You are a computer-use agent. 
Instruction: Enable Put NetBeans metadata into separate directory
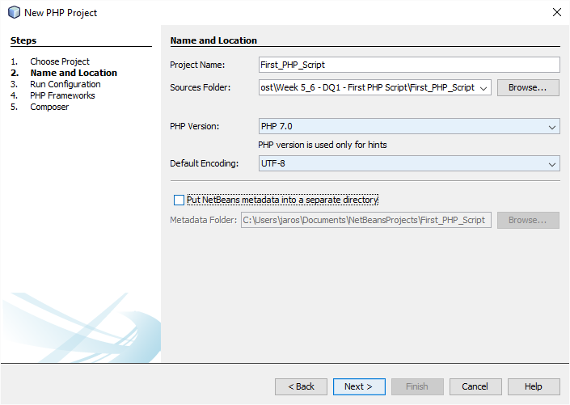pos(179,200)
